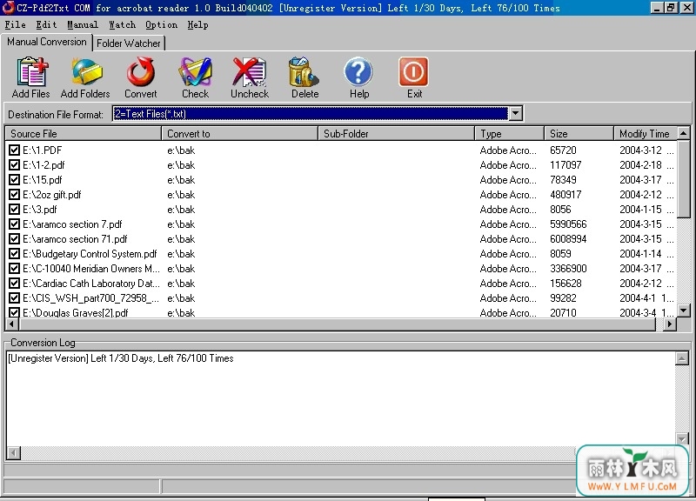696x501 pixels.
Task: Sort the list by the Size column header
Action: [579, 134]
